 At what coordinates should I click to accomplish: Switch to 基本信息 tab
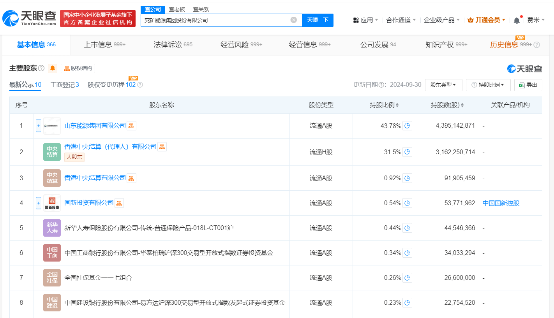(x=36, y=45)
